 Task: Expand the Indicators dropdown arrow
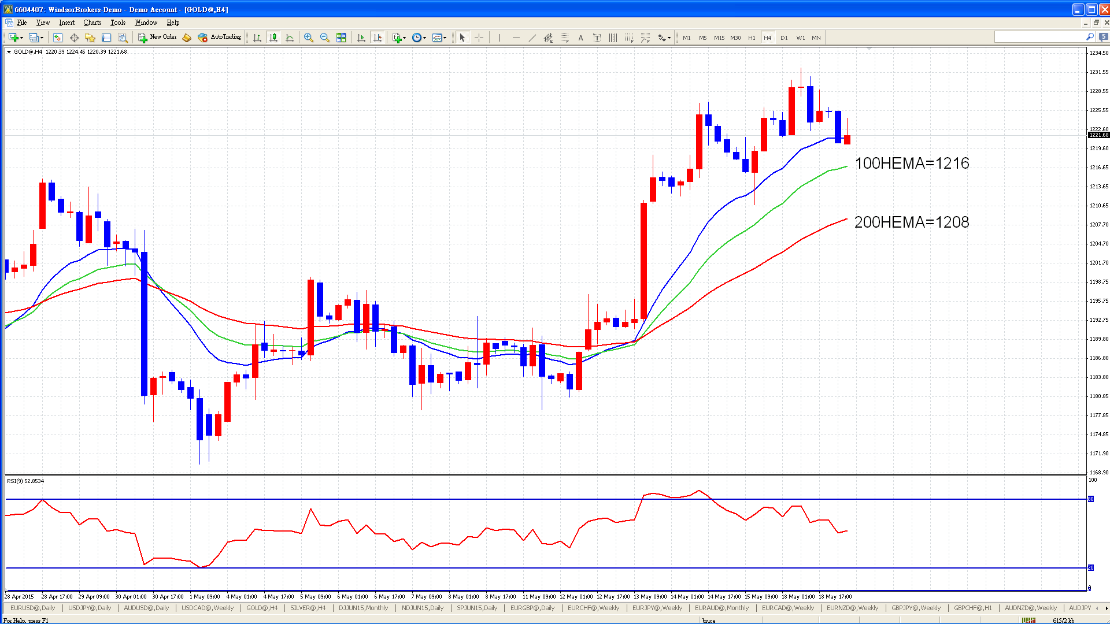[x=405, y=38]
